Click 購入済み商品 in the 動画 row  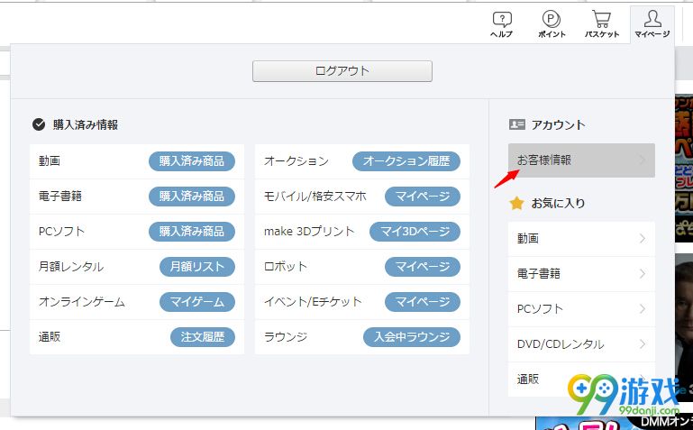(192, 161)
